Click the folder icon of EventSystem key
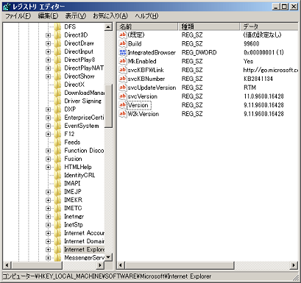 pos(57,126)
